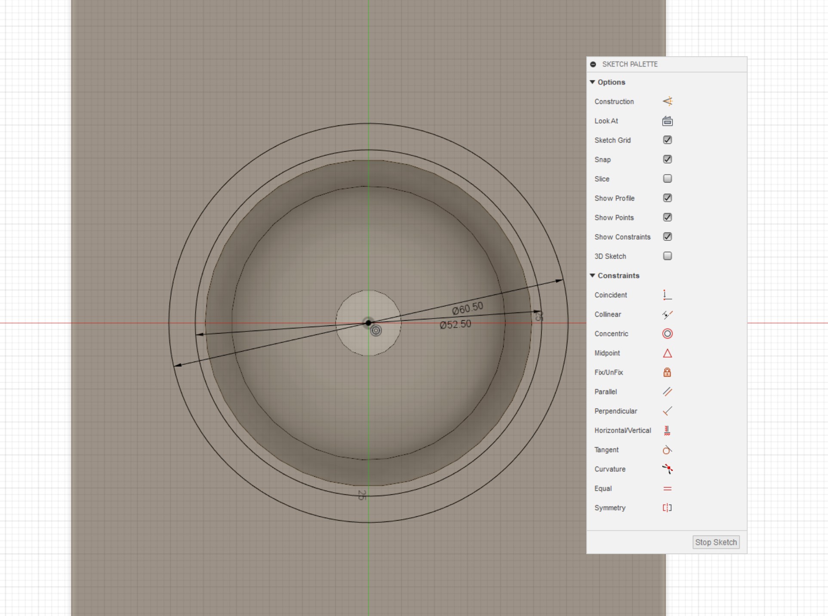Select the Perpendicular constraint icon
The width and height of the screenshot is (828, 616).
coord(667,411)
